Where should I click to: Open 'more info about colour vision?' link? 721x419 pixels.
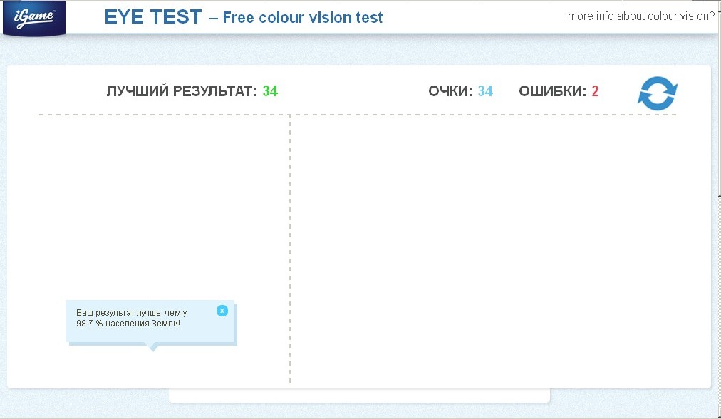click(641, 16)
